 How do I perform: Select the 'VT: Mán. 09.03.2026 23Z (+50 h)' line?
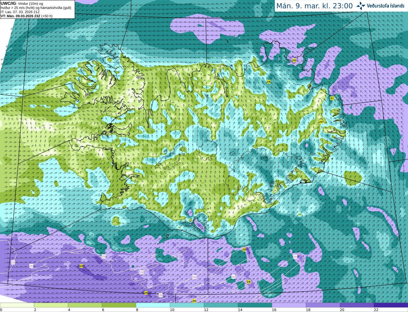(26, 16)
